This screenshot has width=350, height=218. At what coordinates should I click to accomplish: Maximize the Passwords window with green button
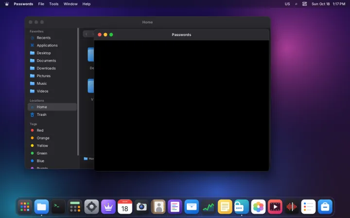pos(111,35)
